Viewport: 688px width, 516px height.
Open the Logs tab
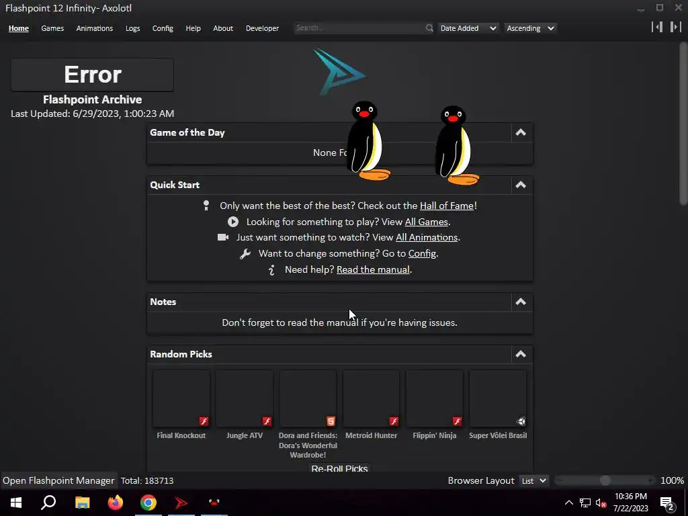point(132,28)
